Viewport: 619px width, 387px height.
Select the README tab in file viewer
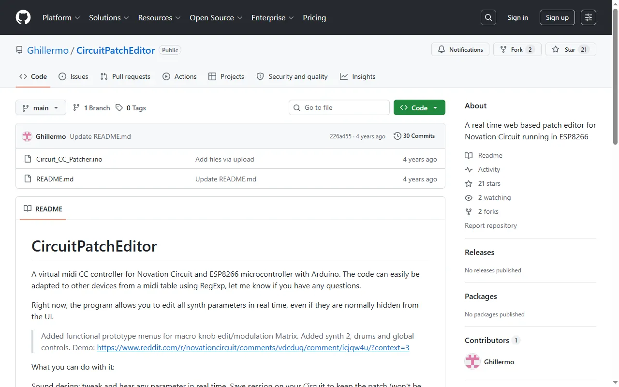tap(43, 209)
